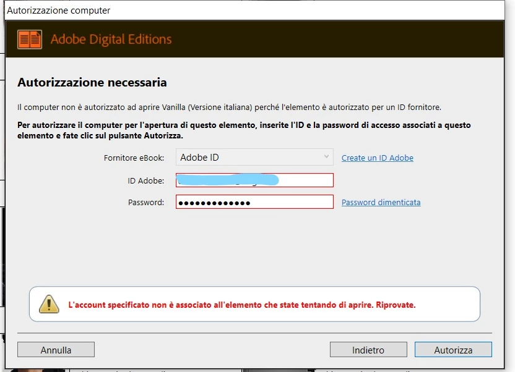The height and width of the screenshot is (372, 515).
Task: Click the 'Fornitore eBook:' label
Action: click(x=134, y=158)
